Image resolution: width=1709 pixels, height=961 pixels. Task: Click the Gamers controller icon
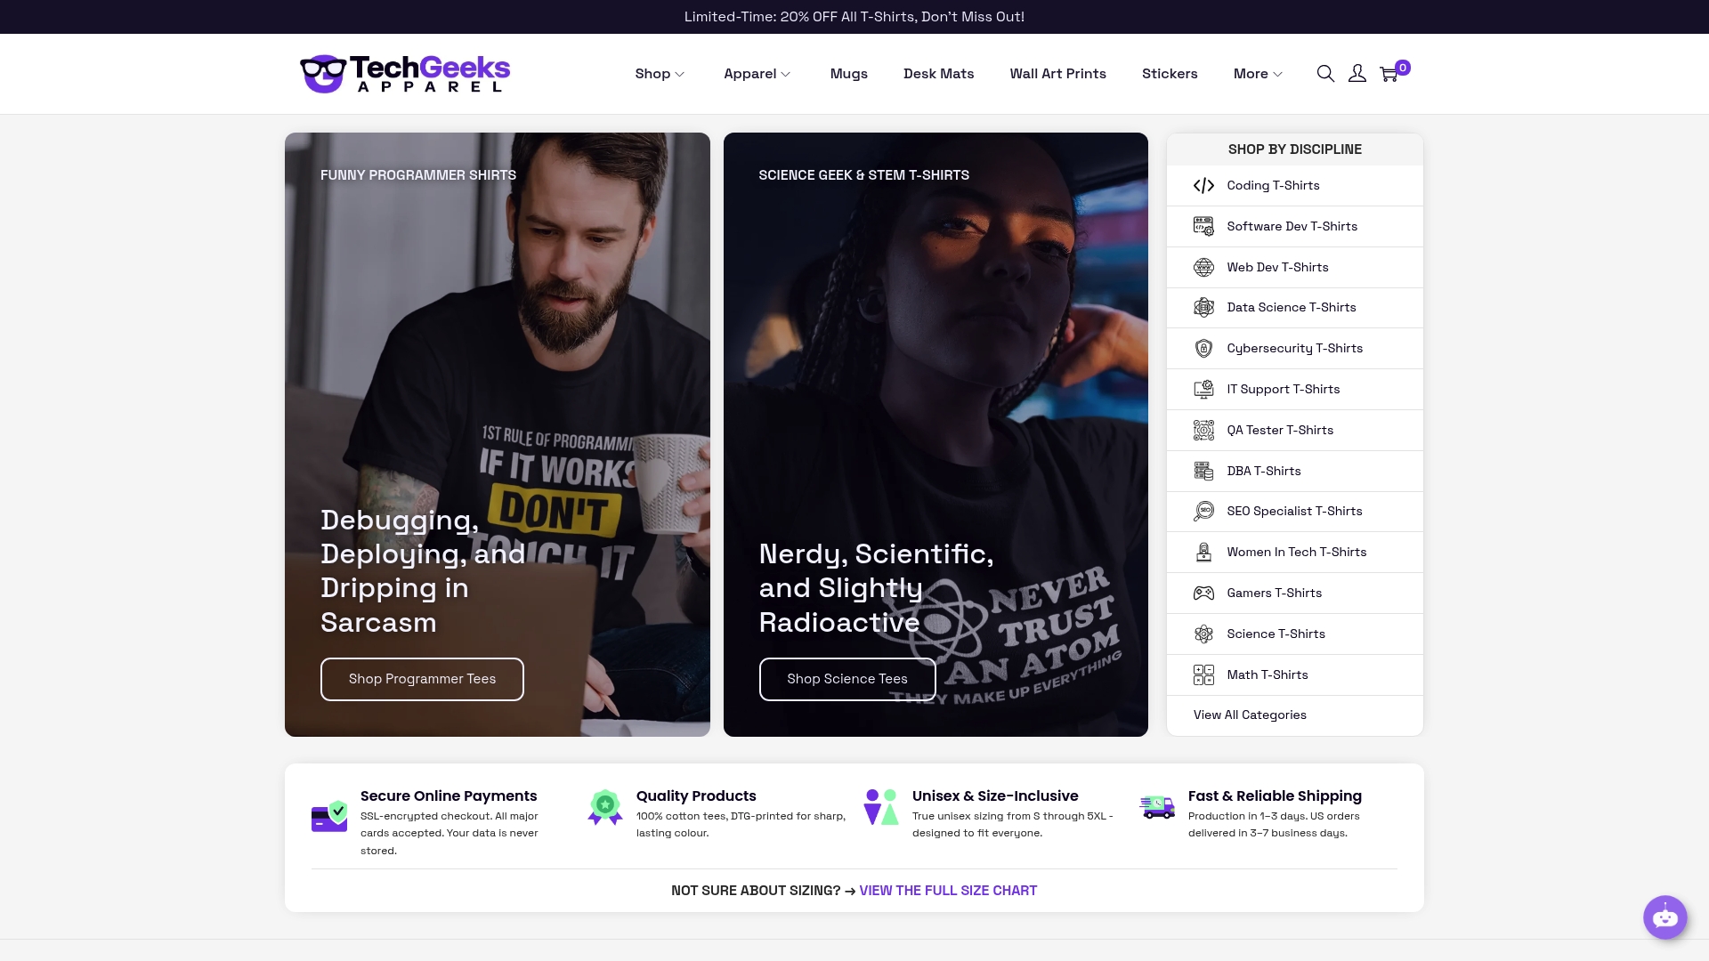click(x=1203, y=593)
